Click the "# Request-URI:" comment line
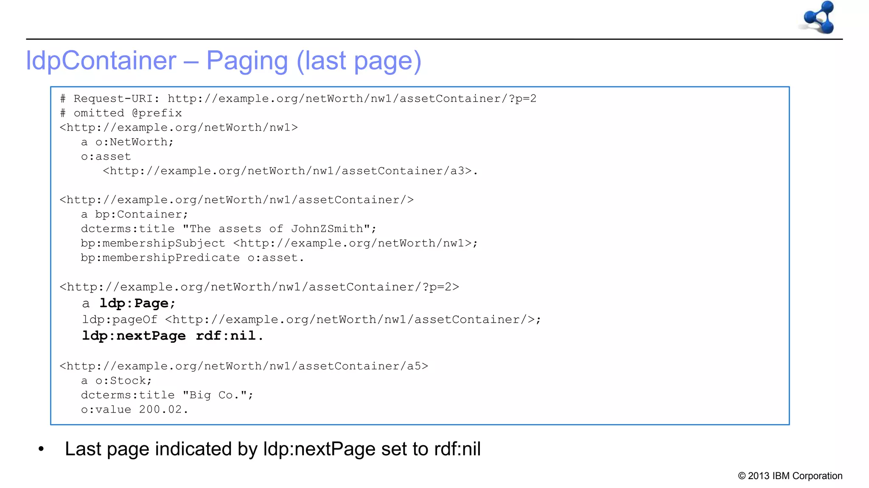Screen dimensions: 869x488 coord(298,99)
